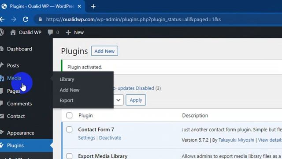Image resolution: width=282 pixels, height=159 pixels.
Task: Open the Takayuki Miyoshi author link
Action: [236, 140]
